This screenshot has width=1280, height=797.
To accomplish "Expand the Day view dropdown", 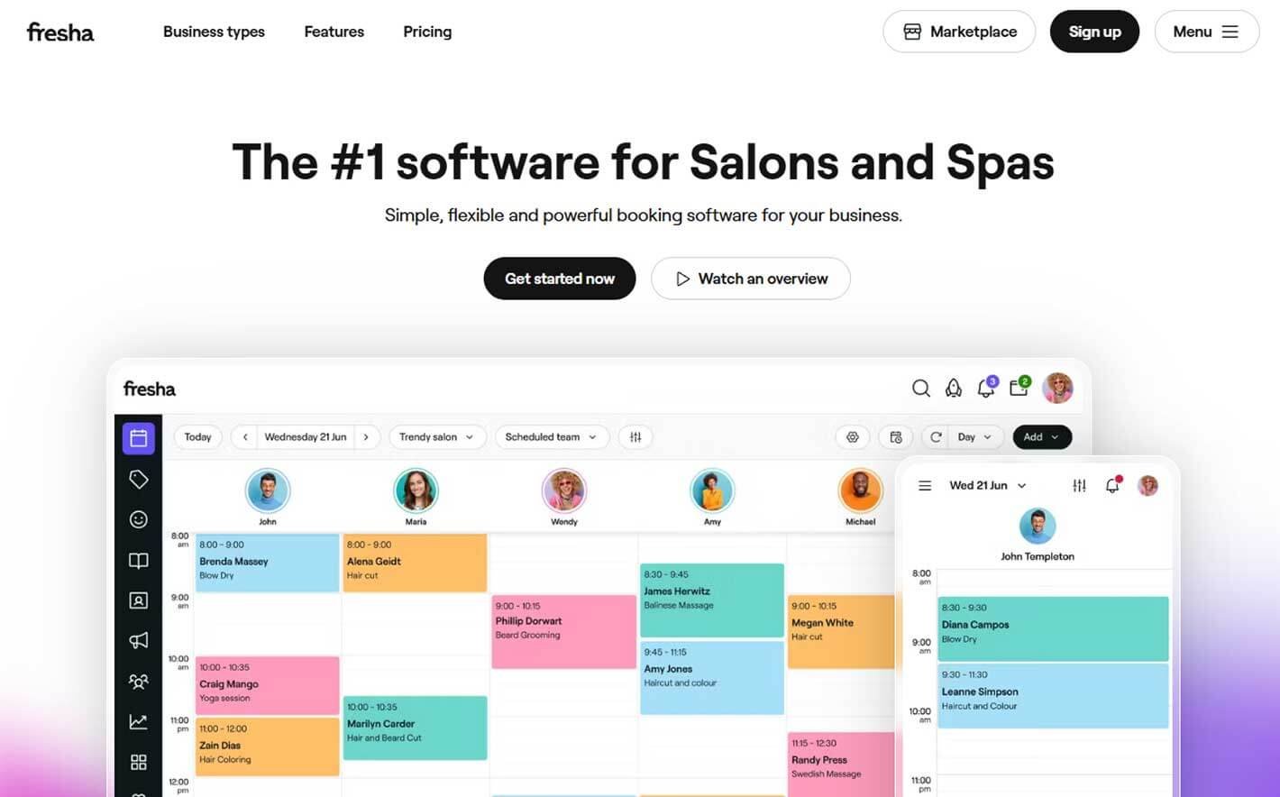I will [x=974, y=437].
